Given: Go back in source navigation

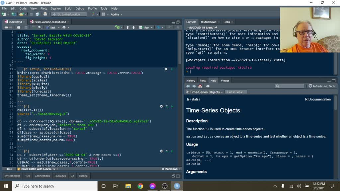Looking at the screenshot, I should (6, 28).
